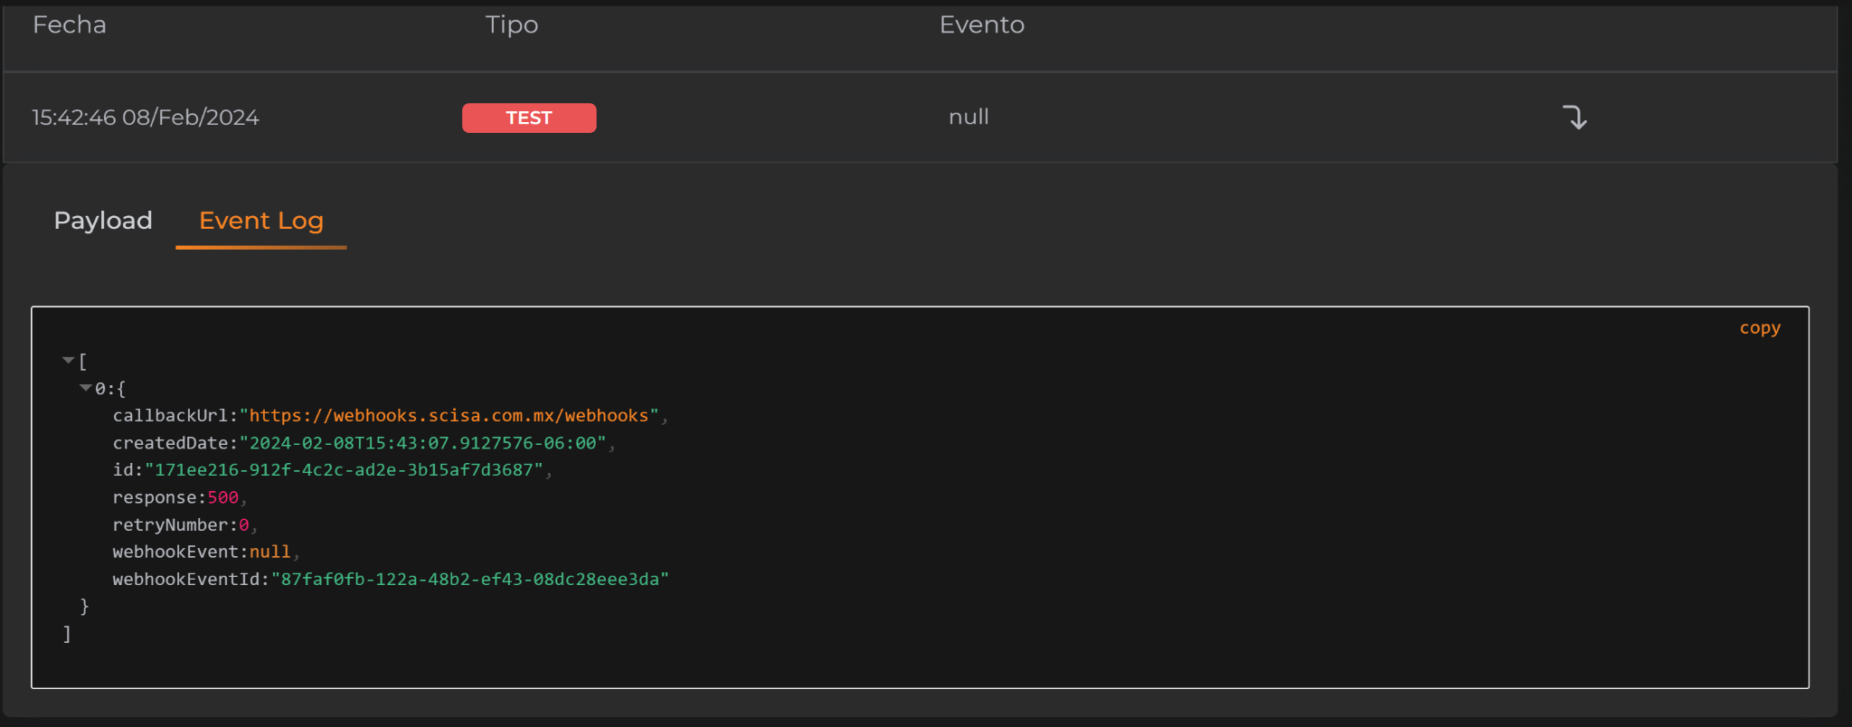This screenshot has height=727, width=1852.
Task: Collapse the JSON object at index 0
Action: point(86,388)
